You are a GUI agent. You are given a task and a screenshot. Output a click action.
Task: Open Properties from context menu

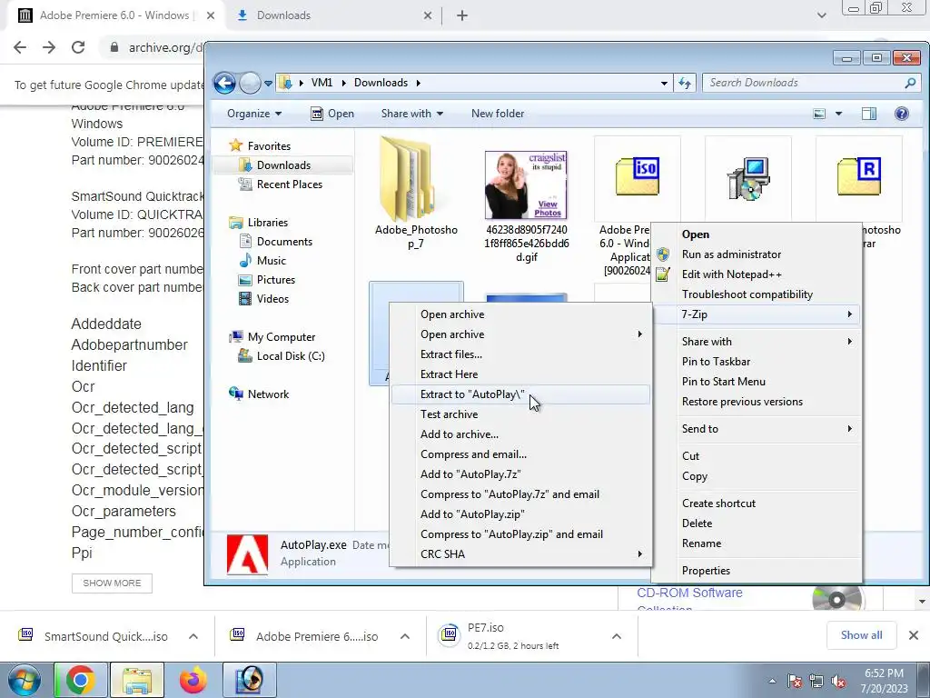point(757,571)
